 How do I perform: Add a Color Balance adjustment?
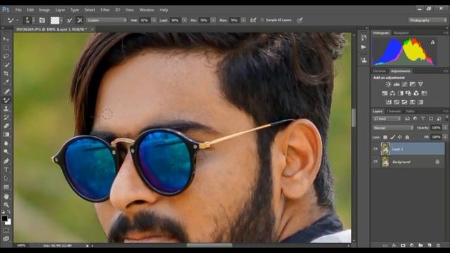(392, 93)
